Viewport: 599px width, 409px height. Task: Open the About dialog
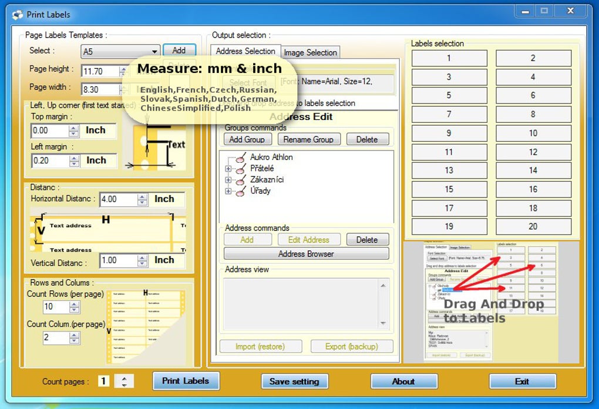[404, 381]
